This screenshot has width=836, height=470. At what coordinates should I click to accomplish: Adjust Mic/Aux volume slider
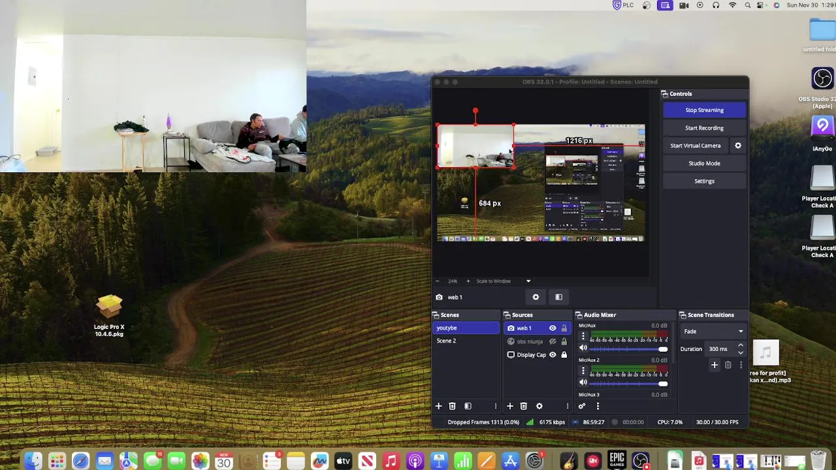tap(629, 349)
